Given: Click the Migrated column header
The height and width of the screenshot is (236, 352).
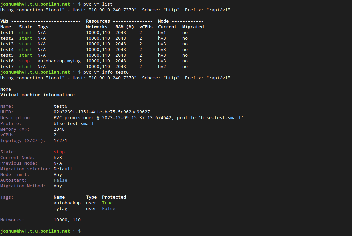Looking at the screenshot, I should pyautogui.click(x=193, y=27).
